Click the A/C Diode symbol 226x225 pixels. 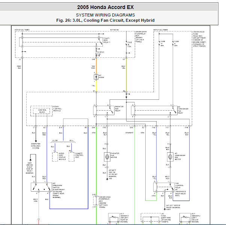point(96,77)
